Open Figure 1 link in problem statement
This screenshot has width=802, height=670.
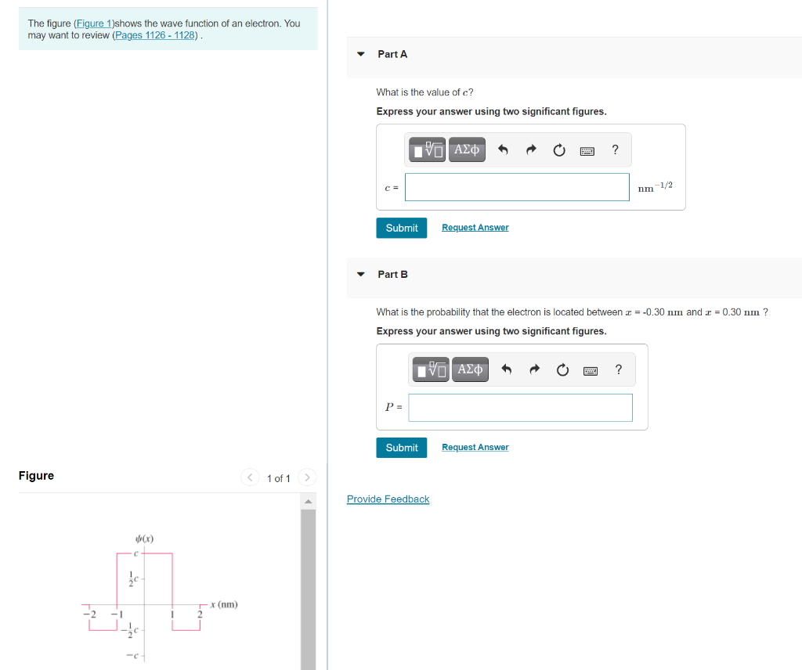(x=94, y=23)
